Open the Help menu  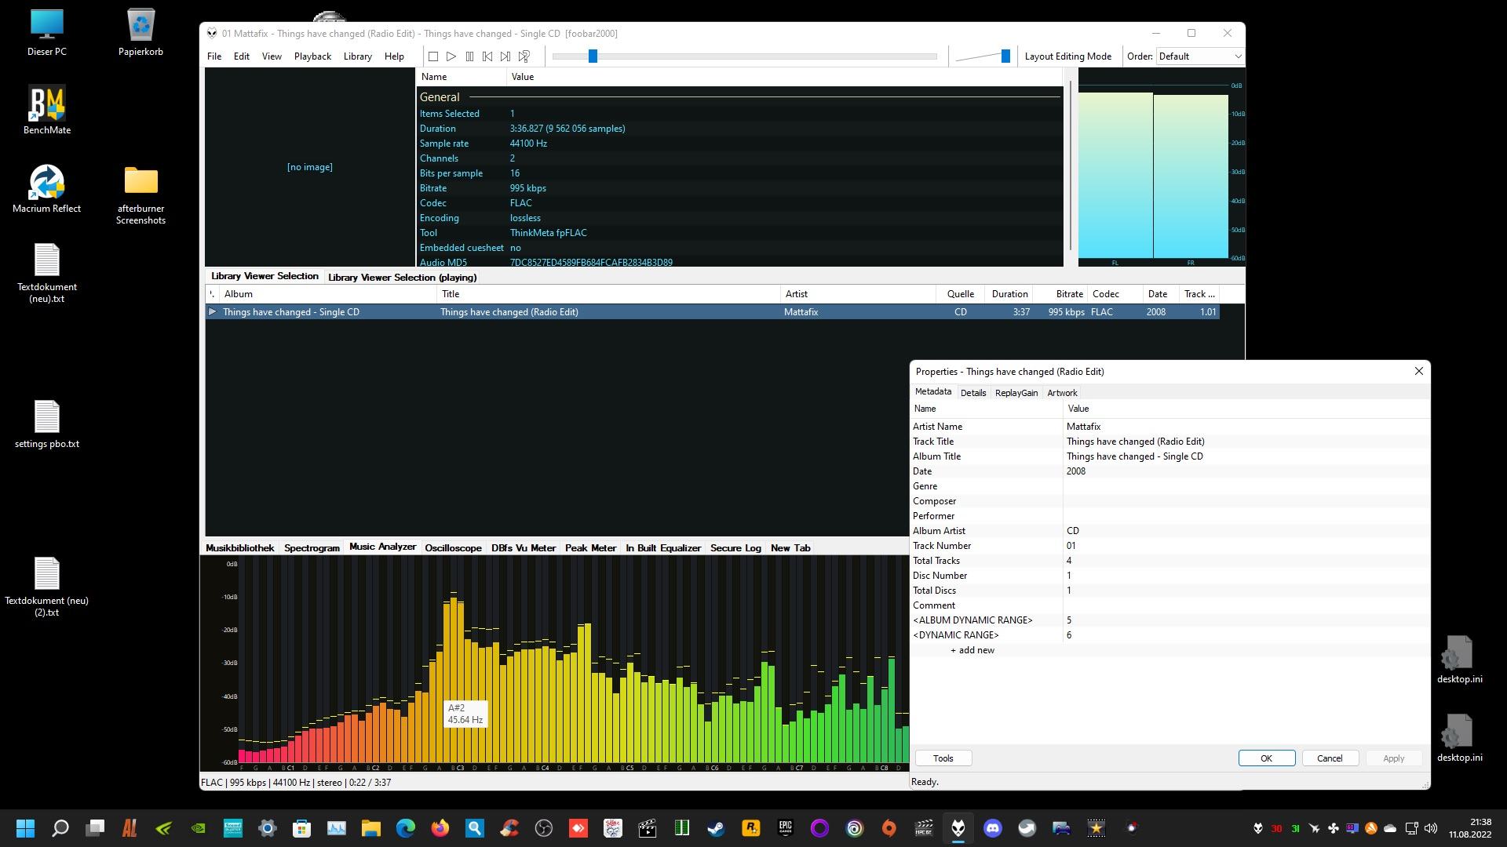click(394, 56)
